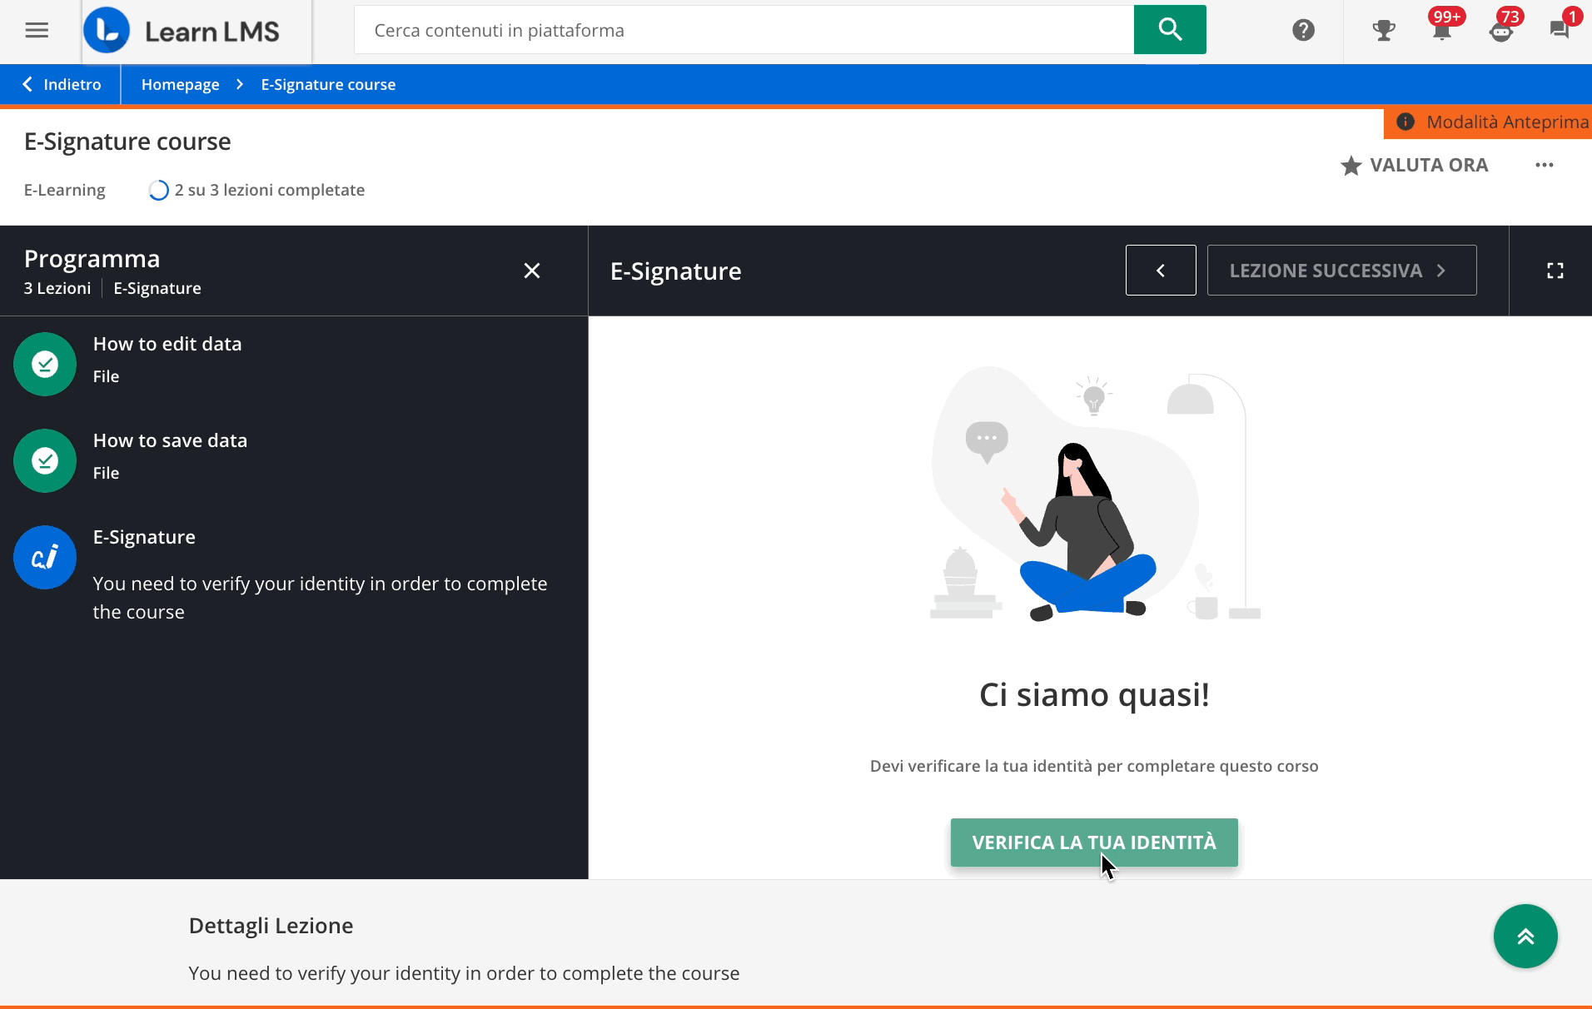
Task: Select the How to save data lesson
Action: point(170,441)
